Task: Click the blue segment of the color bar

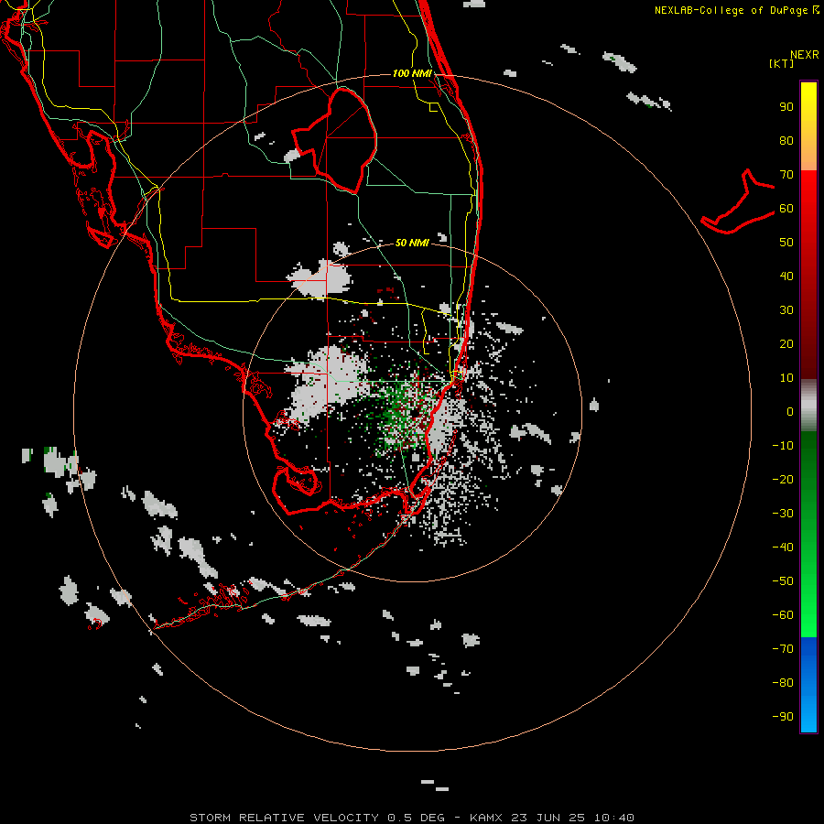Action: click(x=808, y=685)
